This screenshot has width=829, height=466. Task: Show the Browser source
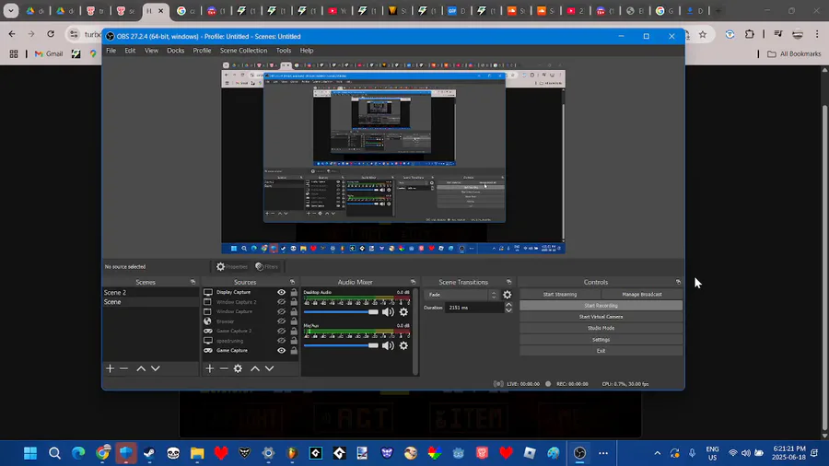point(281,321)
